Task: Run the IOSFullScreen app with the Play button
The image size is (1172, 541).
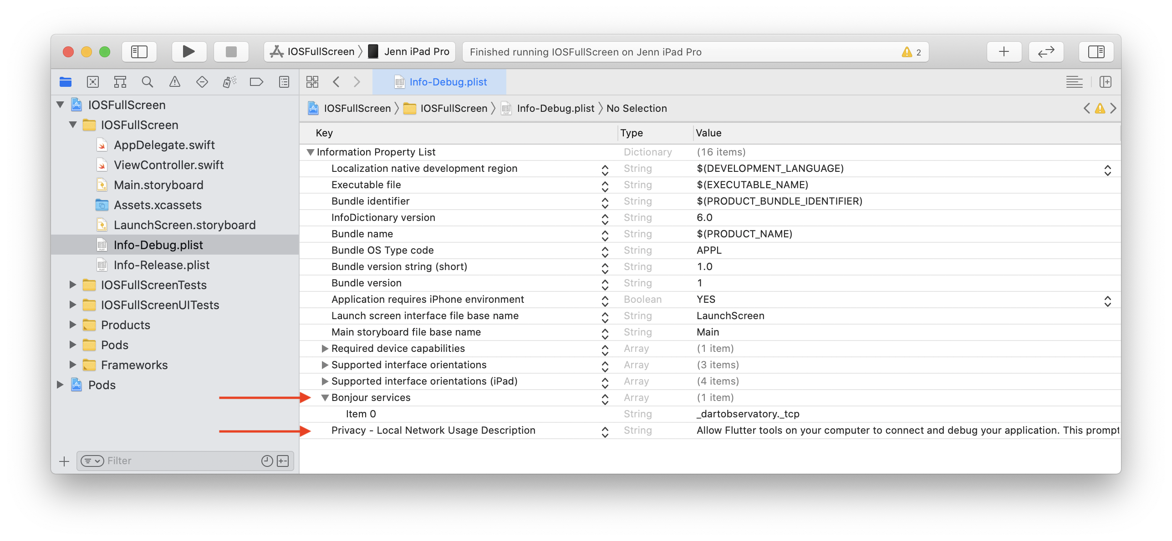Action: tap(189, 51)
